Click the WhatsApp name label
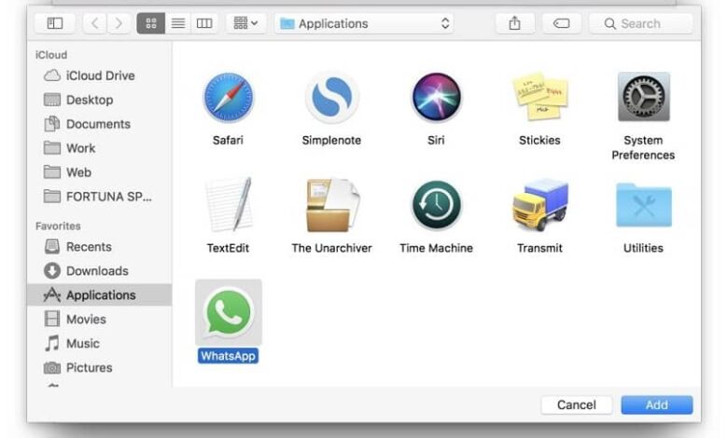728x438 pixels. click(x=228, y=356)
